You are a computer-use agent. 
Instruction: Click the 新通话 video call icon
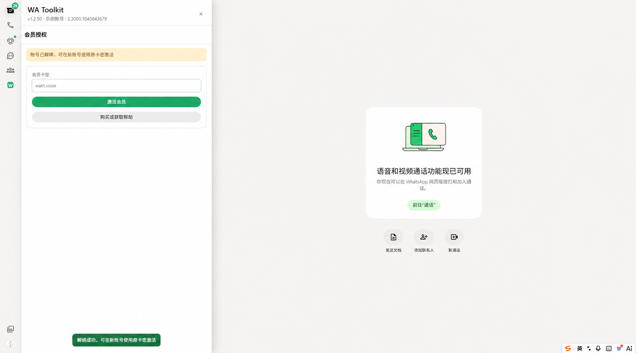(454, 237)
